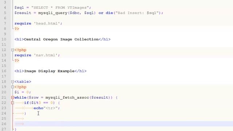Click line number 16 in the margin
Image resolution: width=233 pixels, height=131 pixels.
(4, 71)
